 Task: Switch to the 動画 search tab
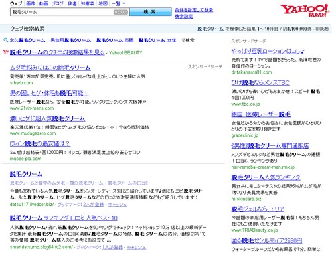tap(43, 3)
